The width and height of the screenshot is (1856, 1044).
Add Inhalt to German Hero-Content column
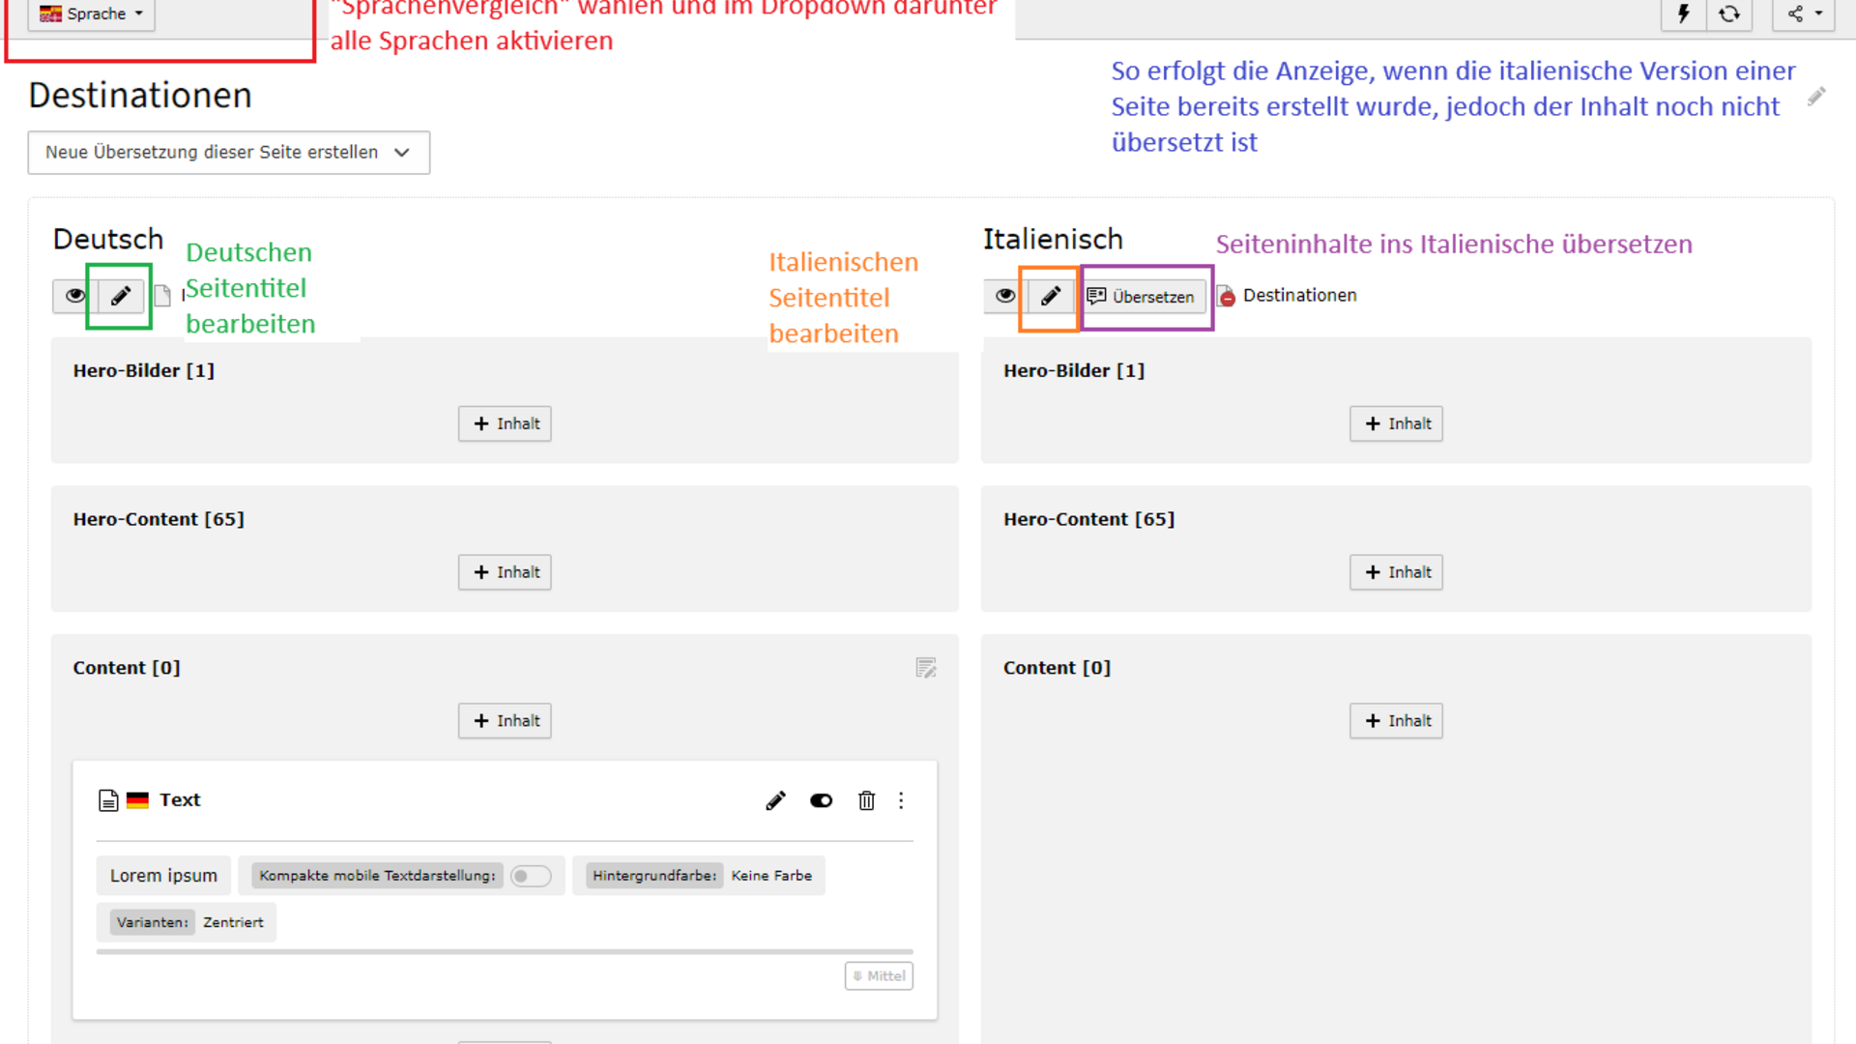505,572
